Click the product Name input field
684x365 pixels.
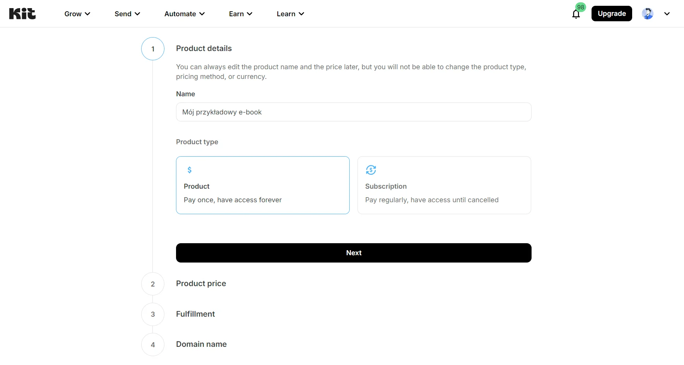point(354,112)
